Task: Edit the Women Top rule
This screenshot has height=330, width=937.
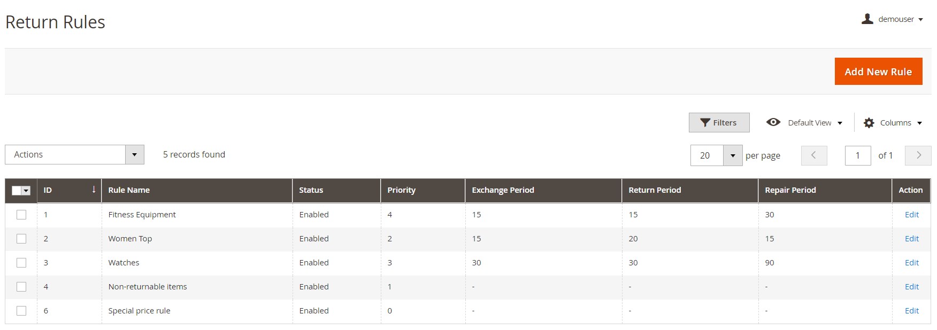Action: click(911, 239)
